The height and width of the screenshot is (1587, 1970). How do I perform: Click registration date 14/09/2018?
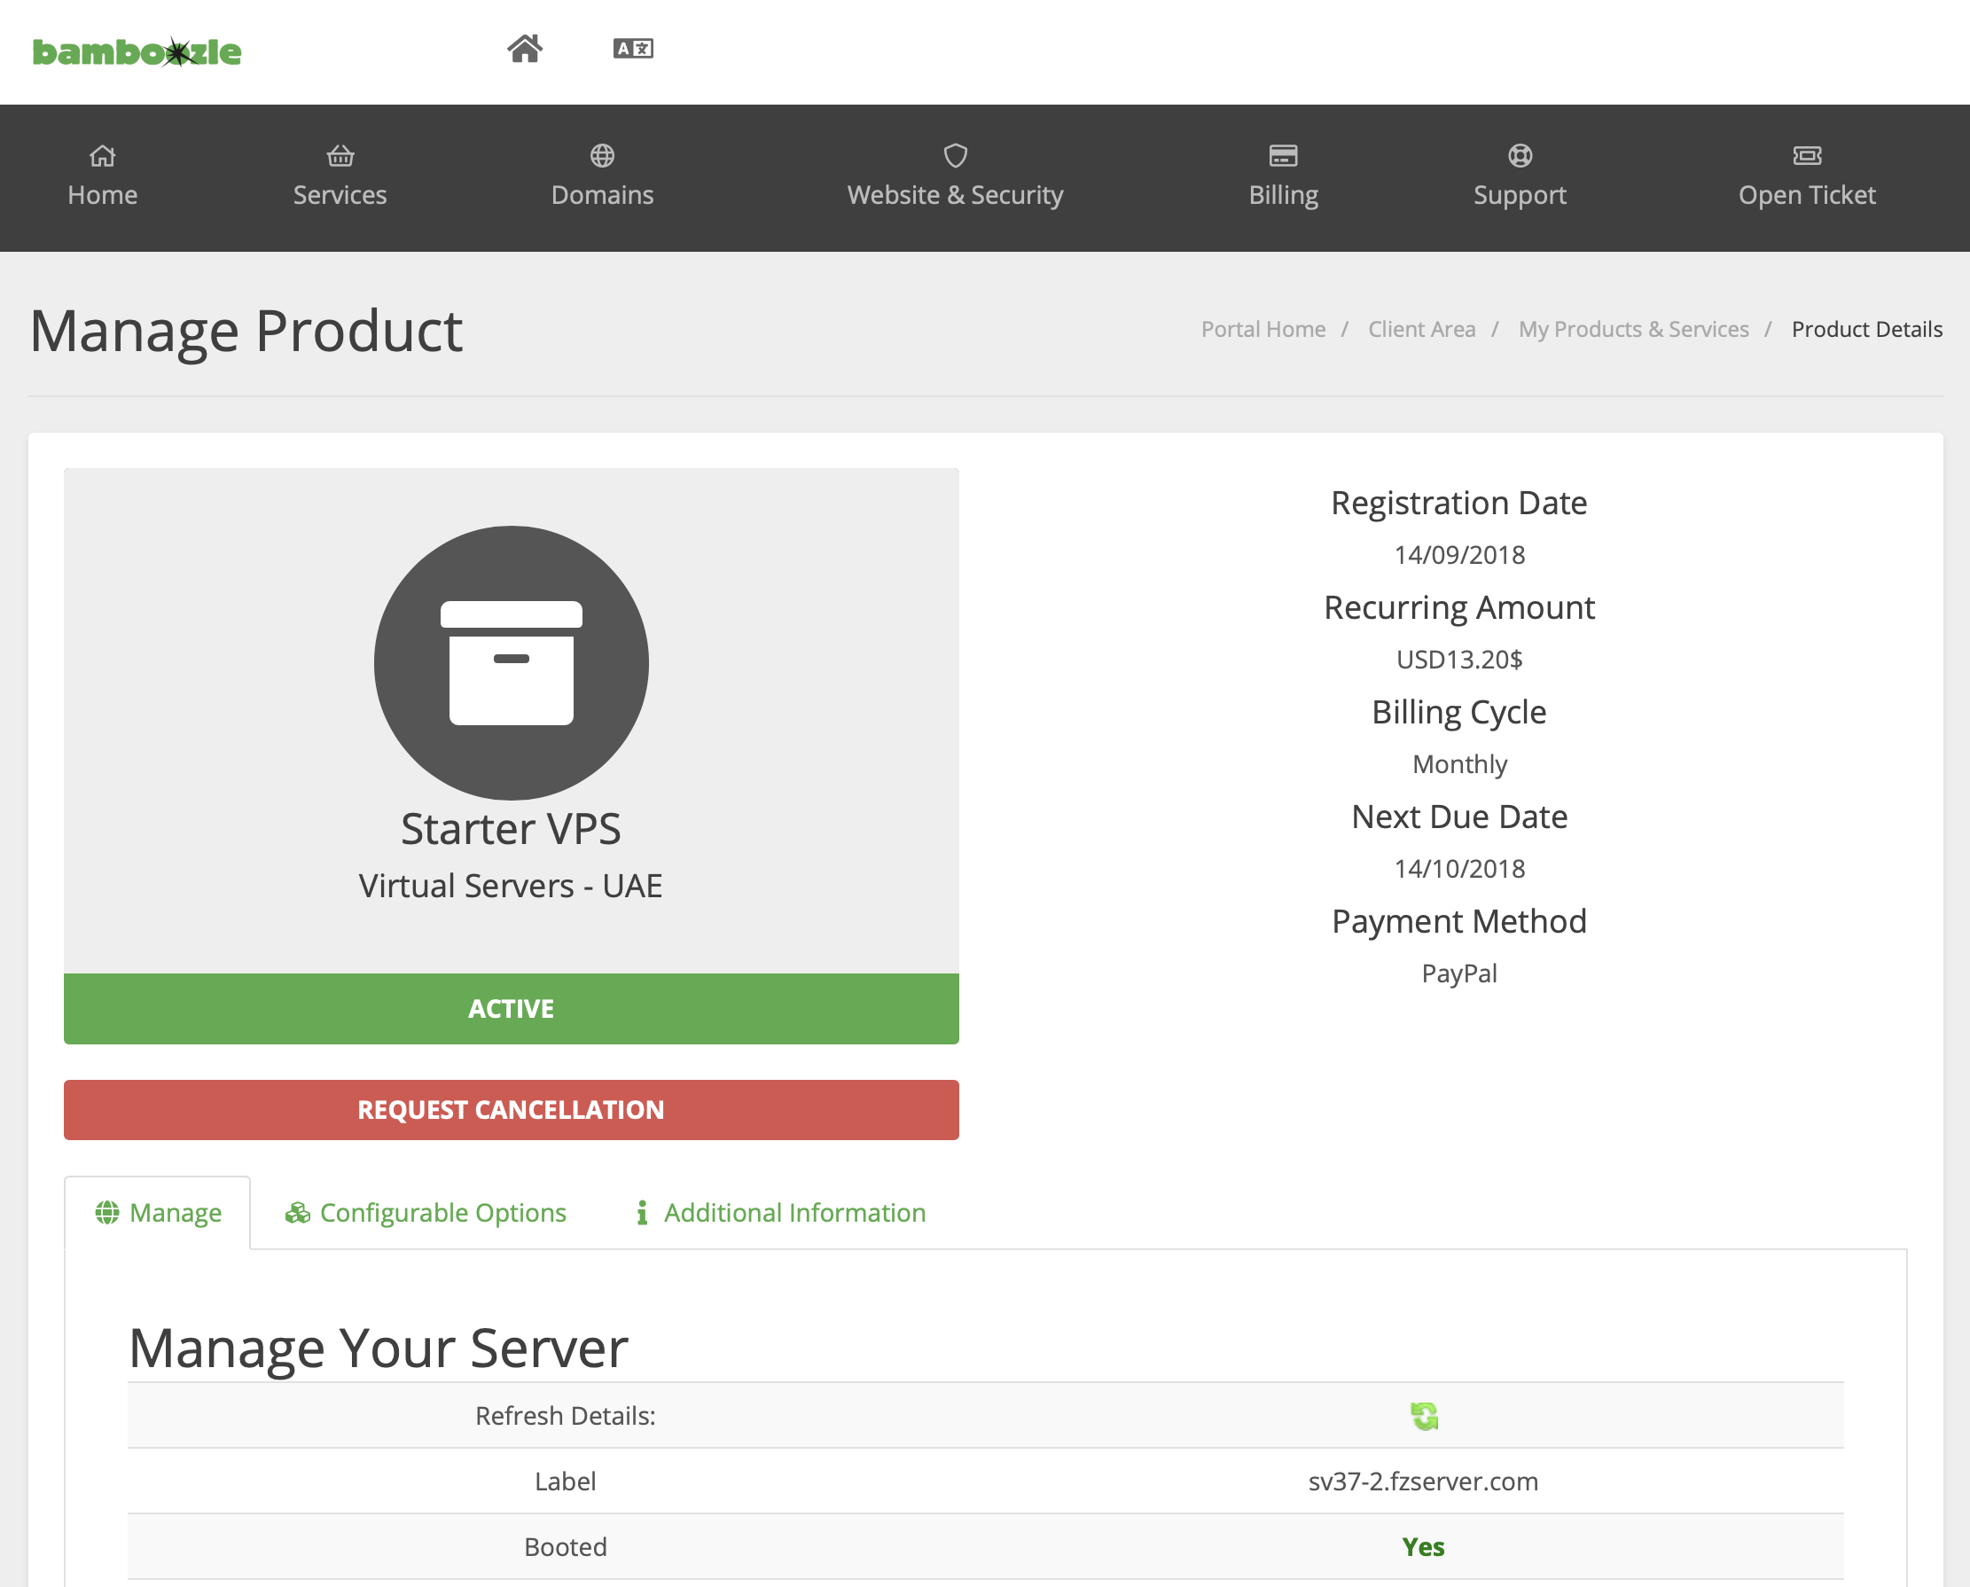(1459, 555)
